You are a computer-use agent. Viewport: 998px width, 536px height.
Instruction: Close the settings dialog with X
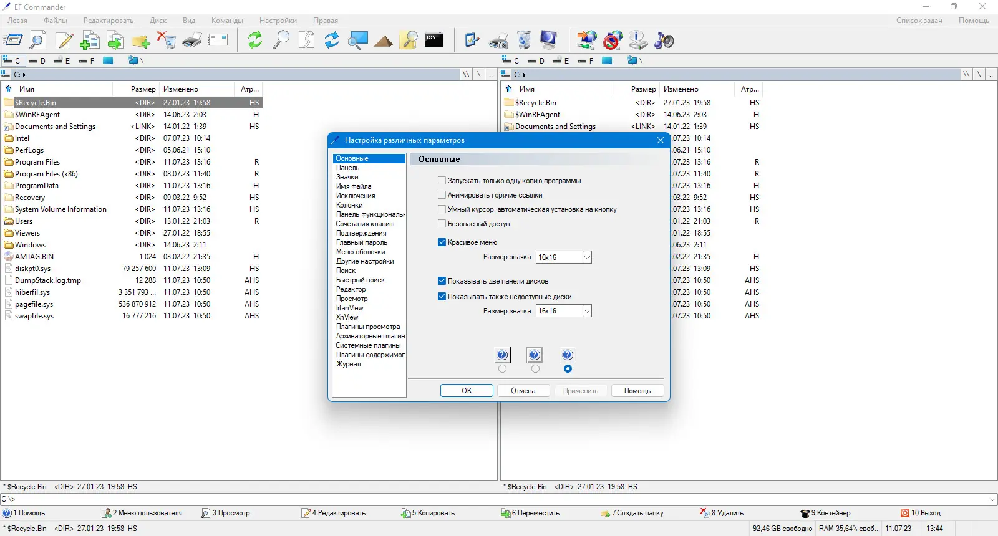tap(661, 140)
